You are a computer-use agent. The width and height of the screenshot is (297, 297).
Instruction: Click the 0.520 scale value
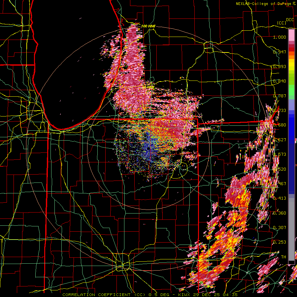pos(280,169)
